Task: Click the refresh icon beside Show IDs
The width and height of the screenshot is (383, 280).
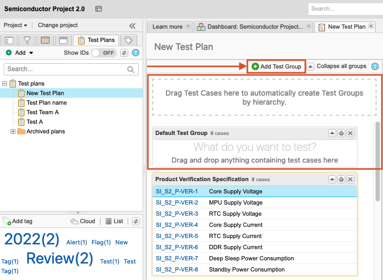Action: coord(124,53)
